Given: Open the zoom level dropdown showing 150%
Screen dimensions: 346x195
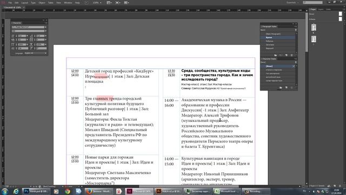Looking at the screenshot, I should click(x=97, y=3).
